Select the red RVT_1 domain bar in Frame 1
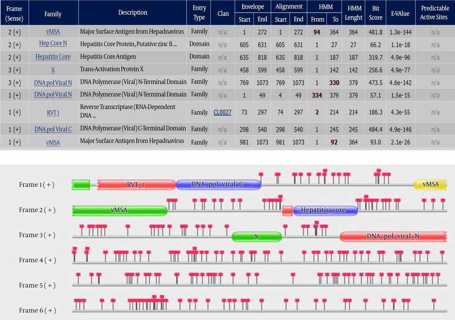This screenshot has width=455, height=320. [136, 185]
